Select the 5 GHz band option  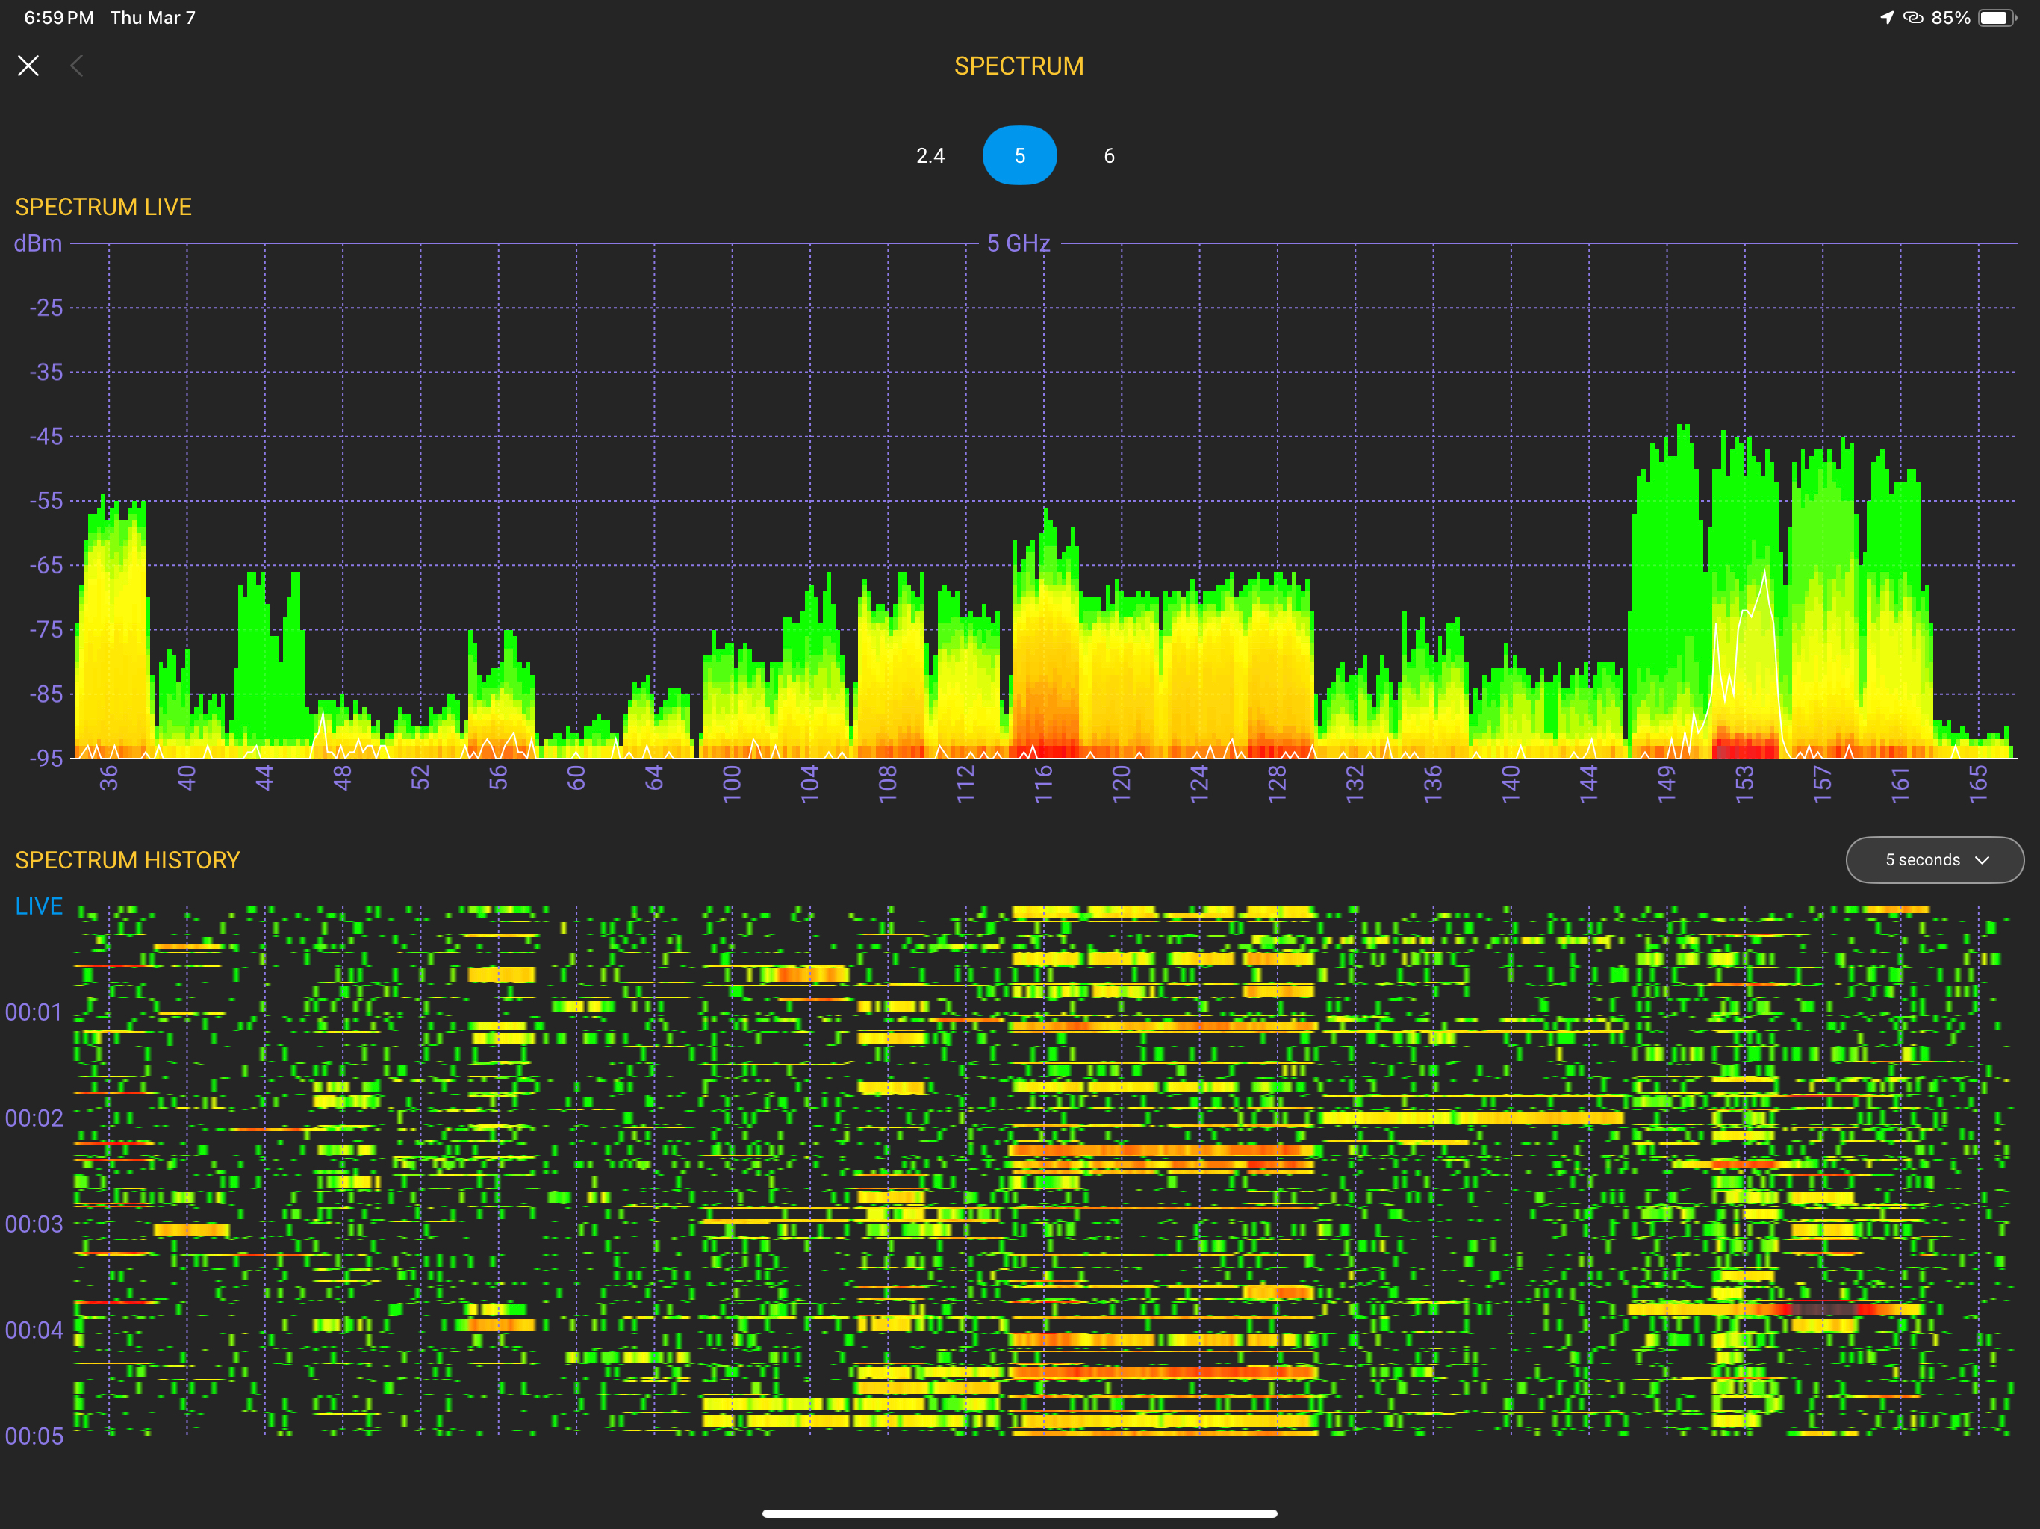point(1019,156)
